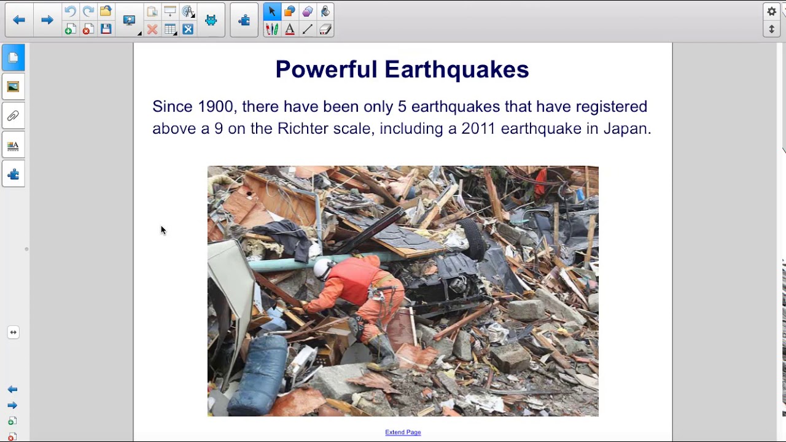Select the Fill paint bucket tool
Screen dimensions: 786x442
pyautogui.click(x=325, y=12)
